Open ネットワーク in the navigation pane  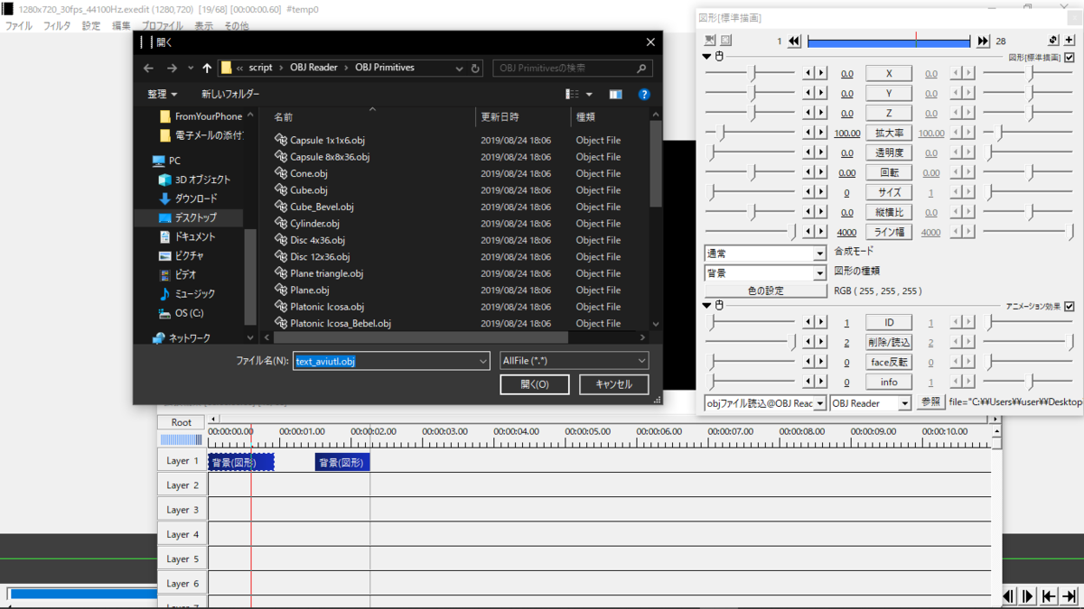click(x=182, y=338)
